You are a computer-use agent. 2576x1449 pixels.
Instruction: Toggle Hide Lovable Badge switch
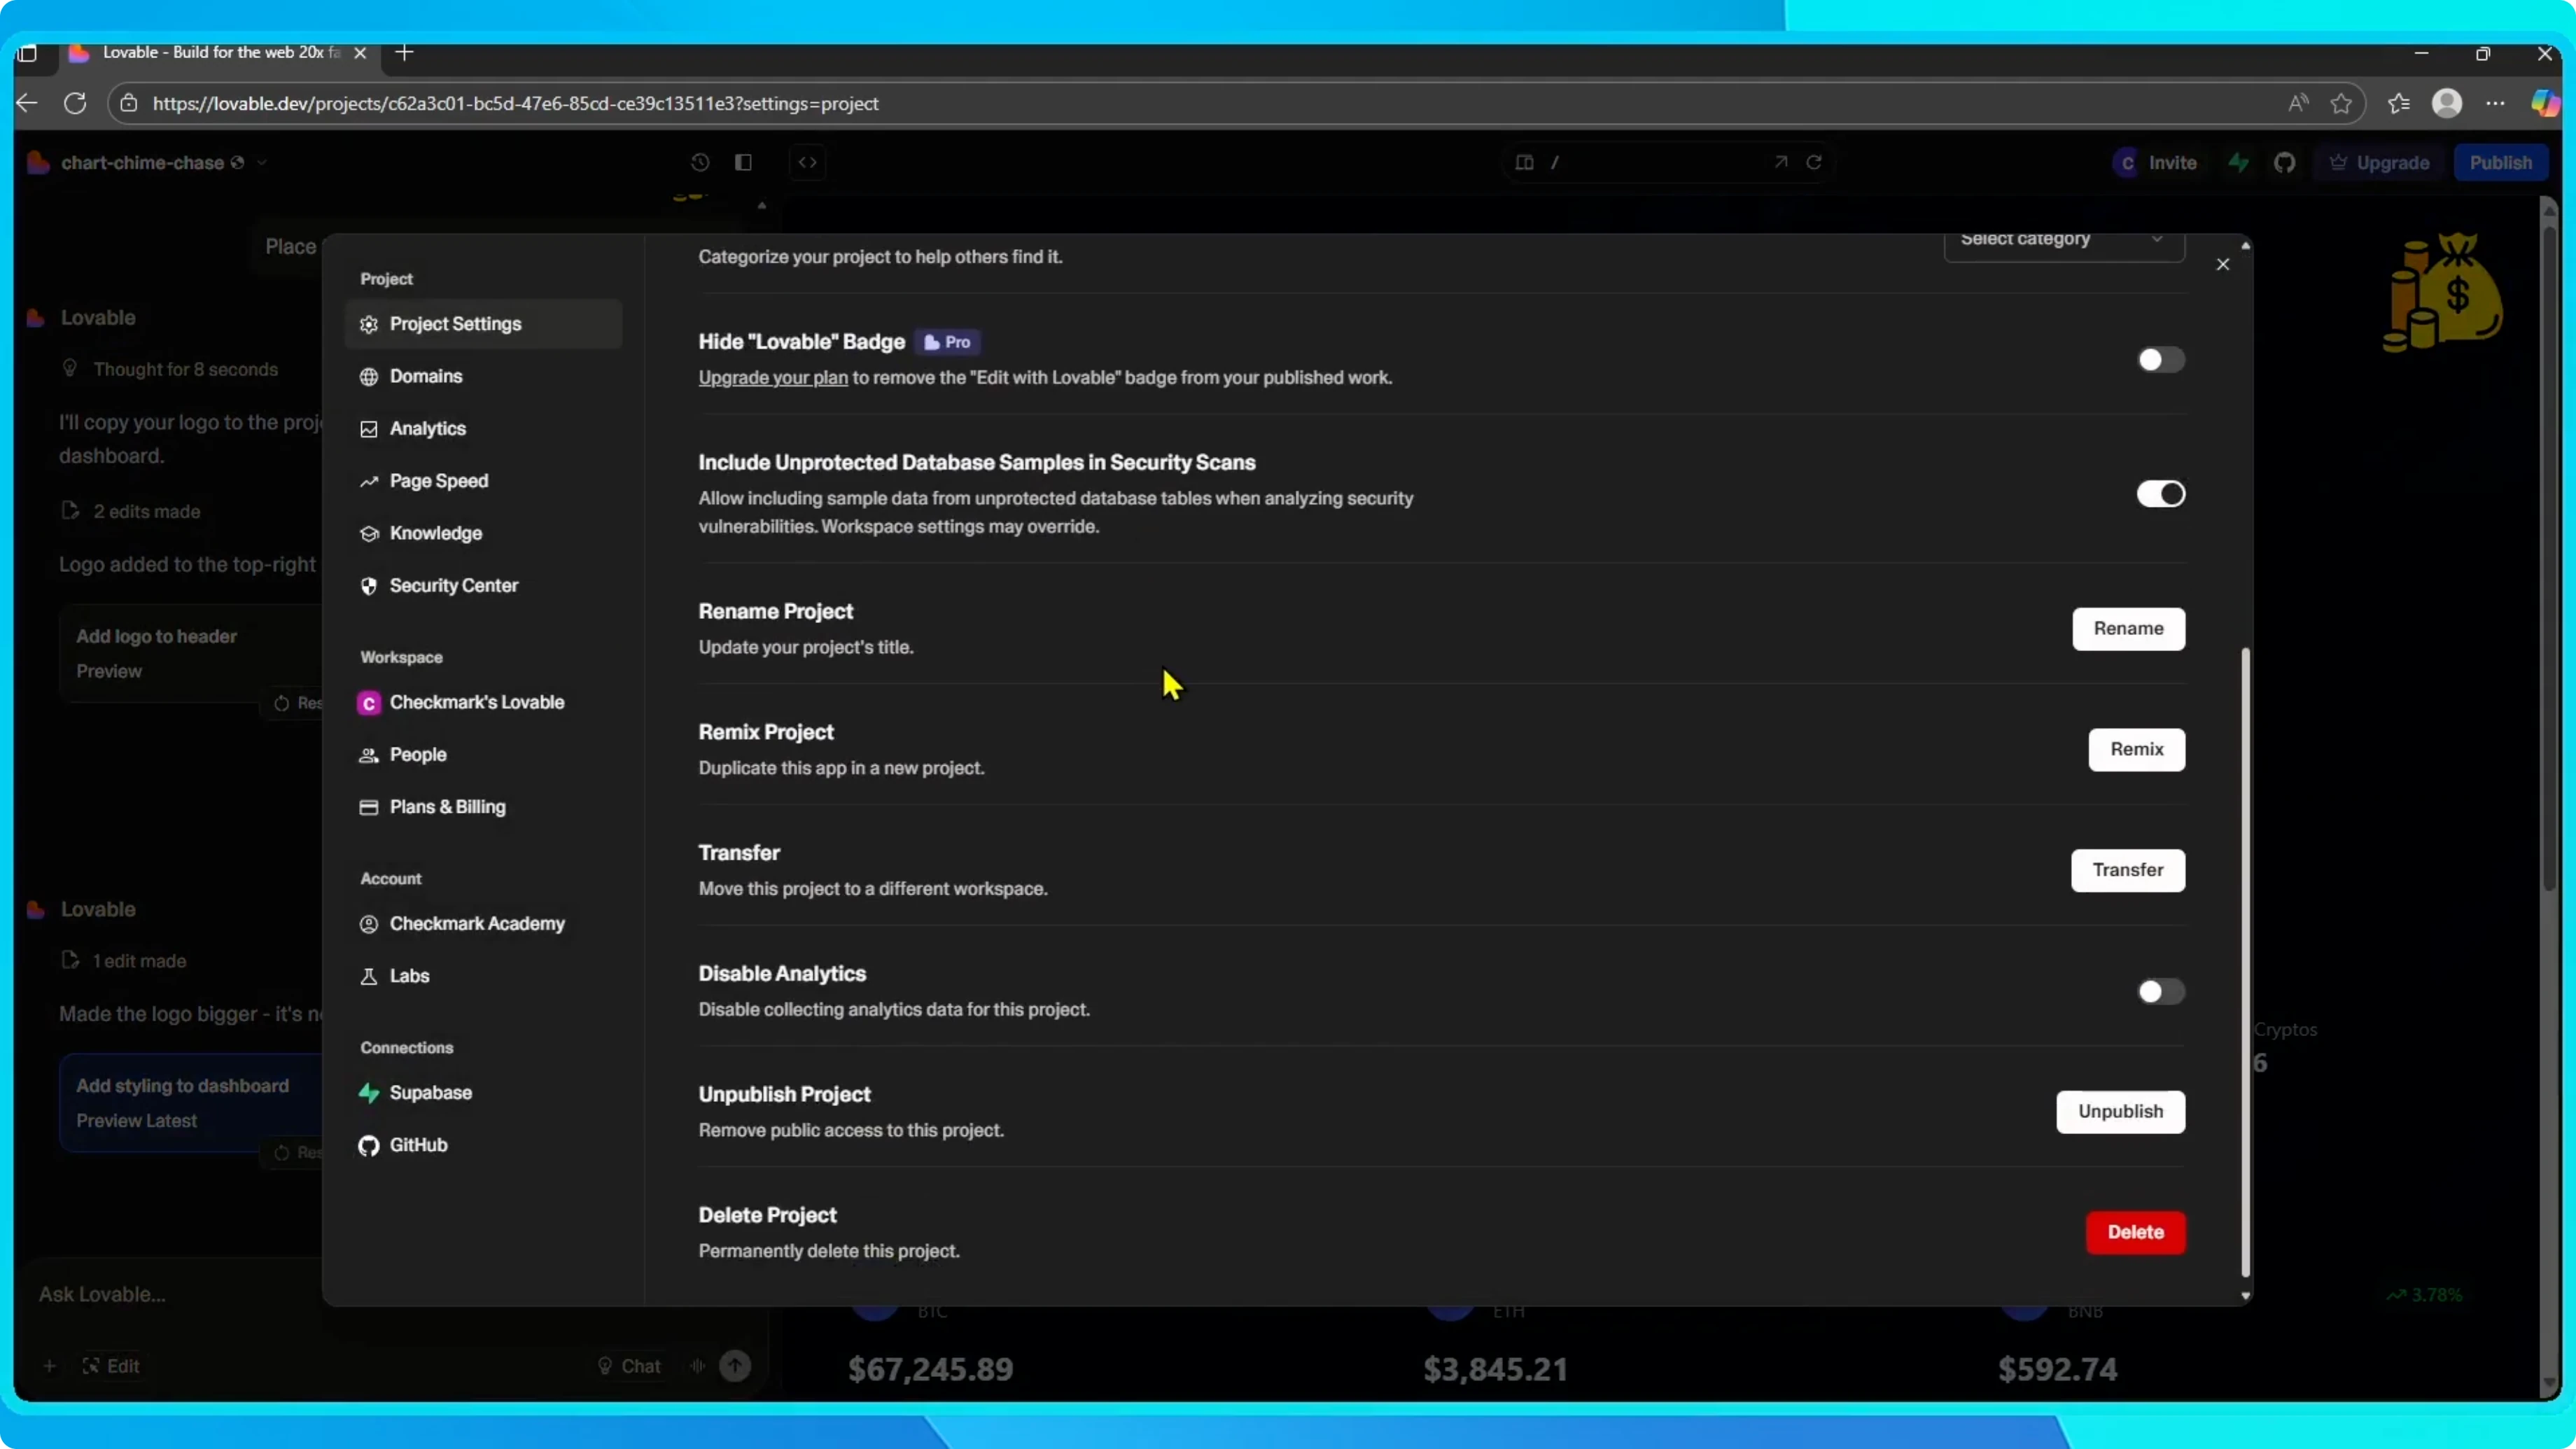pos(2160,360)
